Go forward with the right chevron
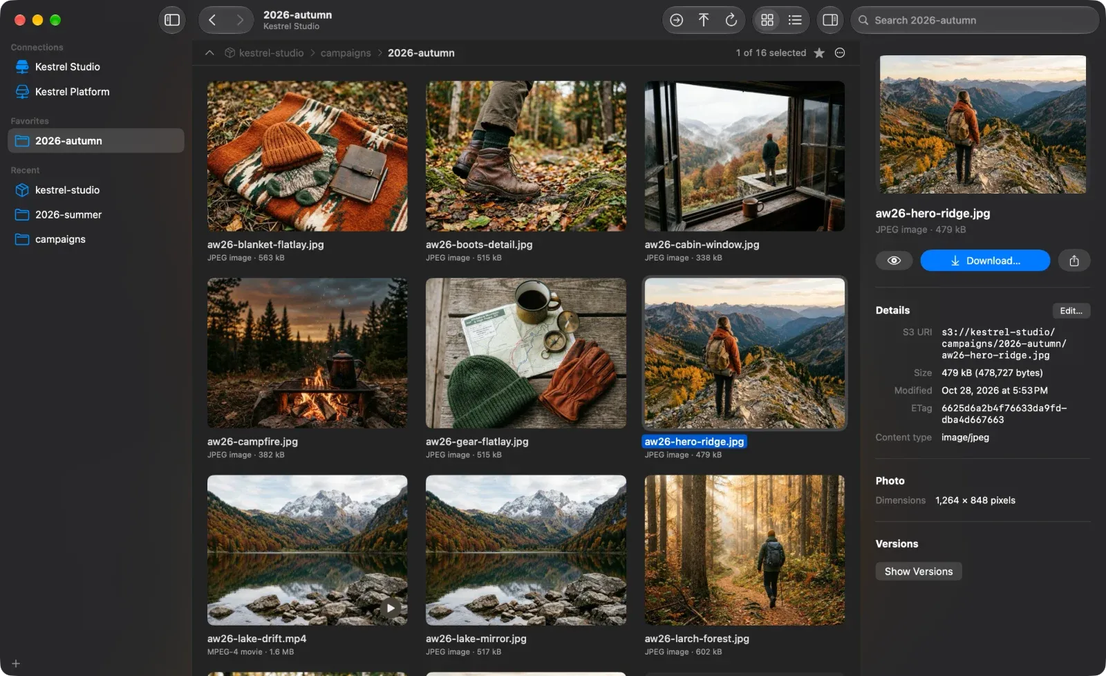Screen dimensions: 1106x676 (x=240, y=20)
